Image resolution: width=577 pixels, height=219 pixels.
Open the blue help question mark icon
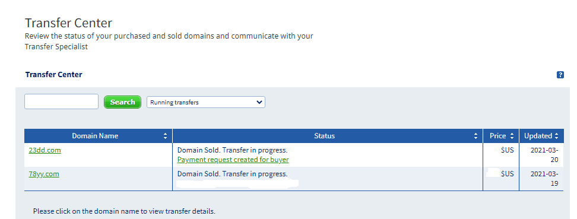[560, 75]
